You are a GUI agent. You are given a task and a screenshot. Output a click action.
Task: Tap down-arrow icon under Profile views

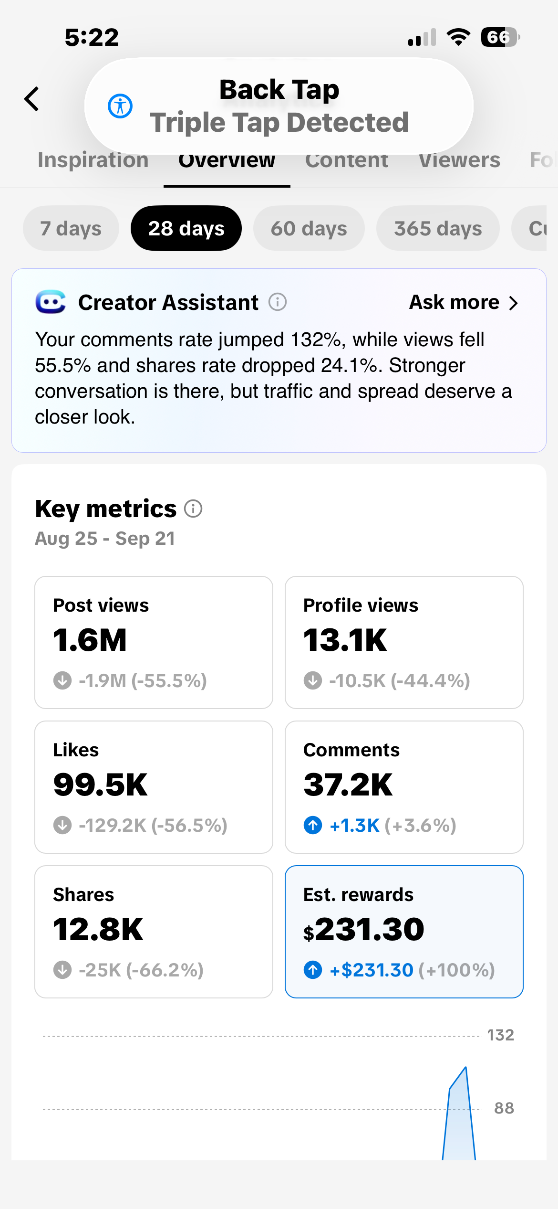[x=313, y=680]
